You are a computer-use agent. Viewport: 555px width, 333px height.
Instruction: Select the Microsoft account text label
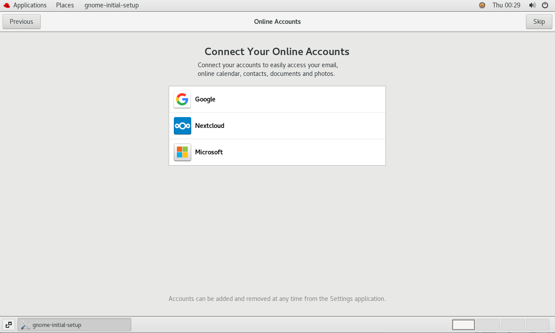point(209,152)
